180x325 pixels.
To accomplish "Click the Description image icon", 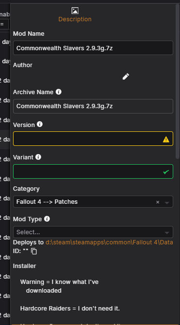I will pos(75,11).
